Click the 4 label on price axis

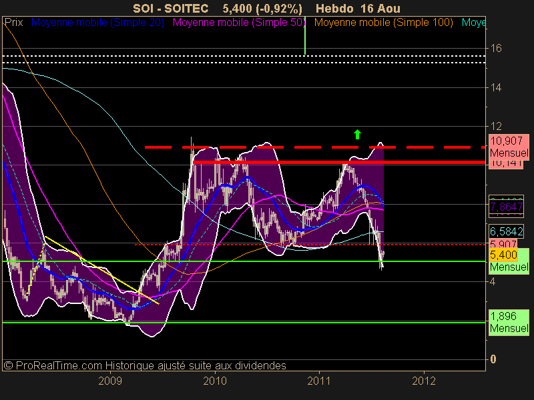tap(493, 281)
